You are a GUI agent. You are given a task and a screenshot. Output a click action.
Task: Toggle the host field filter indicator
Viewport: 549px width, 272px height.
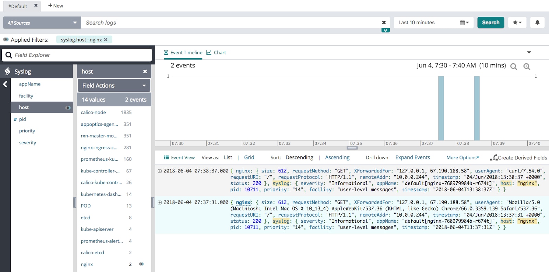pos(68,107)
